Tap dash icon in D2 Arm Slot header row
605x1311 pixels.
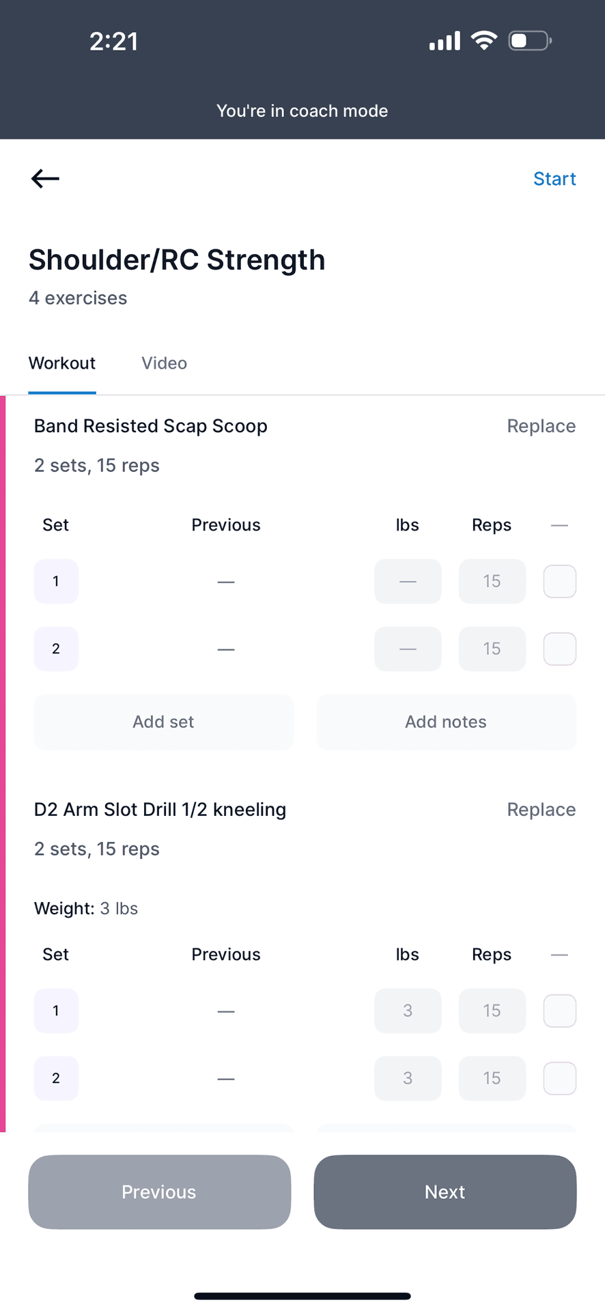559,955
